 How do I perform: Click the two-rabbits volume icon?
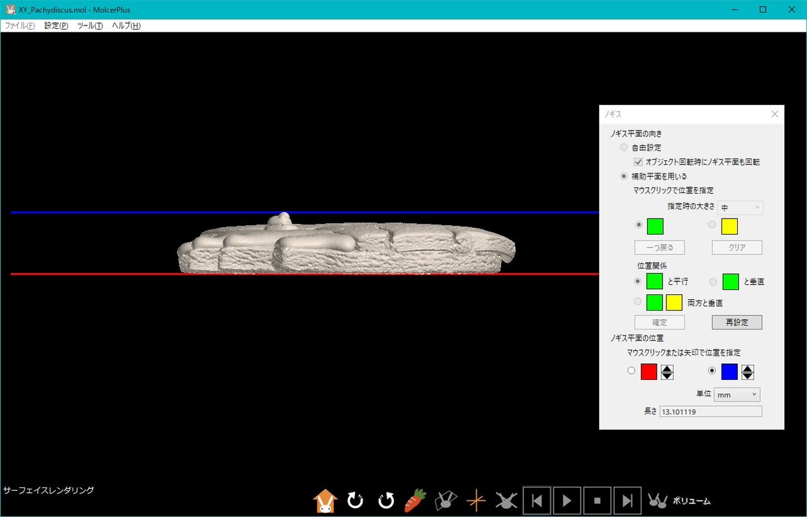[658, 500]
